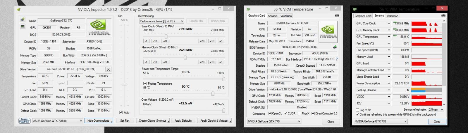Image resolution: width=468 pixels, height=133 pixels.
Task: Take screenshot with camera icon in Sensors window
Action: point(443,16)
